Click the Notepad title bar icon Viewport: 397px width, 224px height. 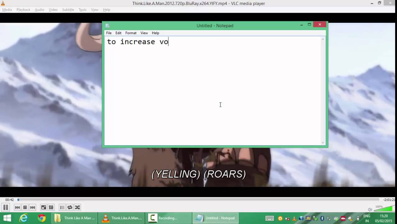107,26
